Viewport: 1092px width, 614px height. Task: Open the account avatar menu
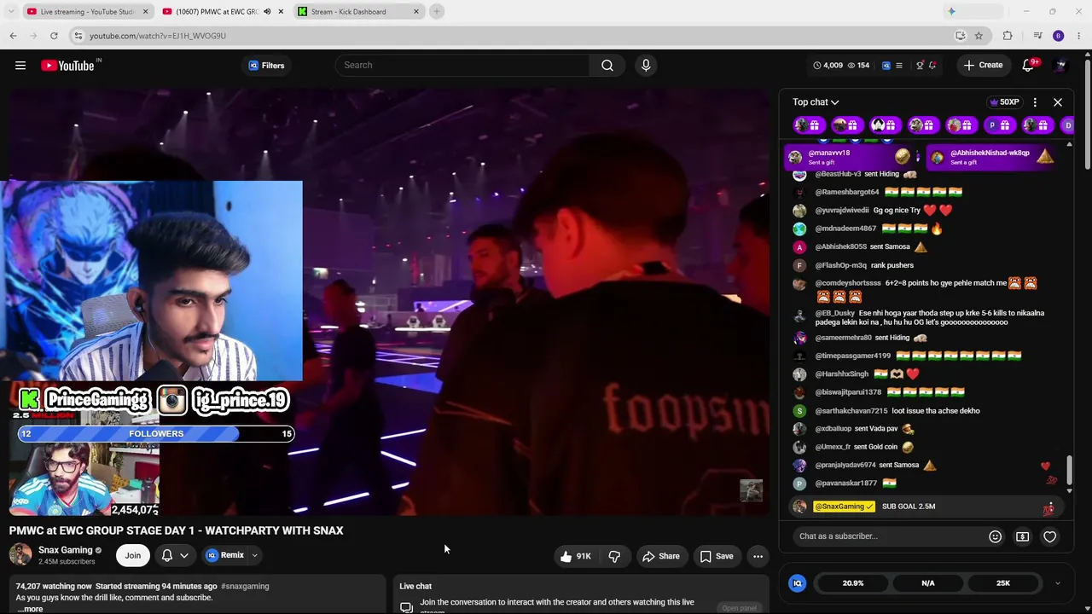pos(1060,66)
